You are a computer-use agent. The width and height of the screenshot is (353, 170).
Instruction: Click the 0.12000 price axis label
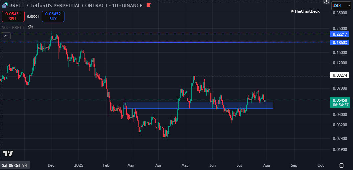coord(340,63)
